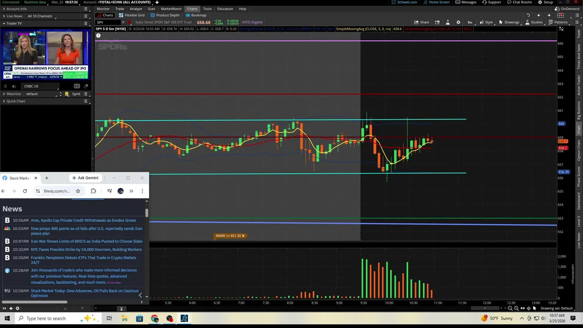
Task: Select Product Depth subtab
Action: click(x=165, y=15)
